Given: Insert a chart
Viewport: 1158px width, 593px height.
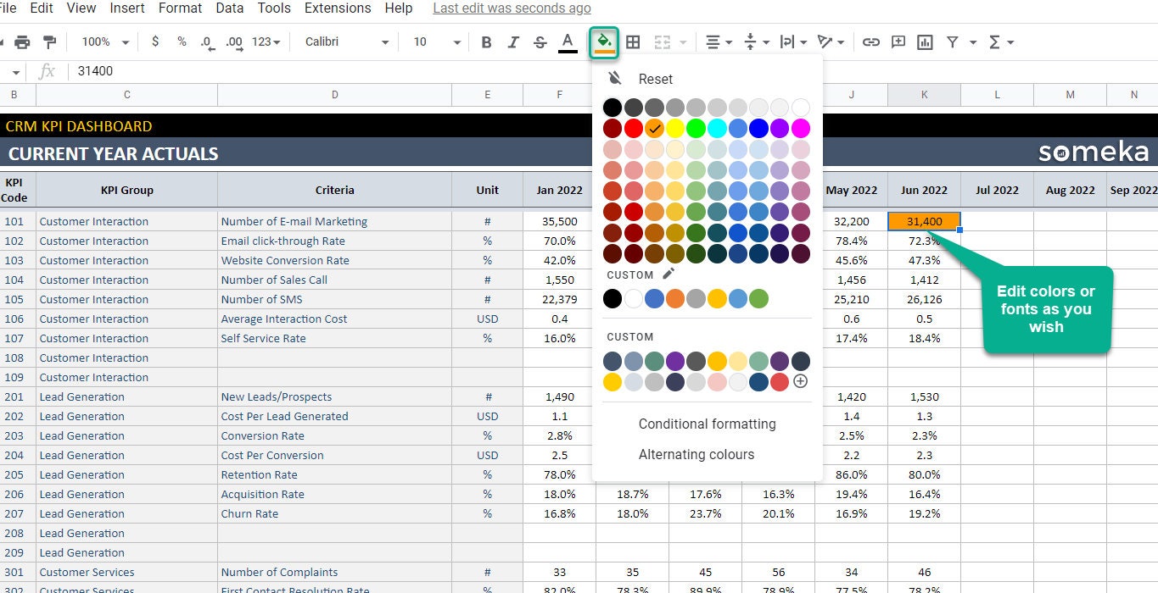Looking at the screenshot, I should [925, 41].
